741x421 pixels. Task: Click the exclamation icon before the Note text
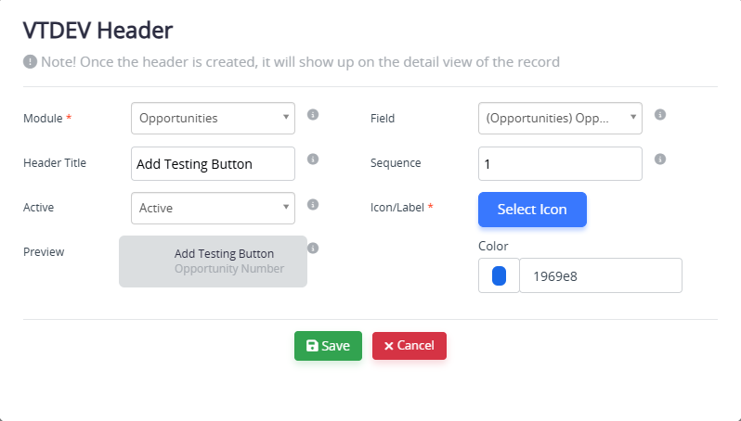(30, 62)
